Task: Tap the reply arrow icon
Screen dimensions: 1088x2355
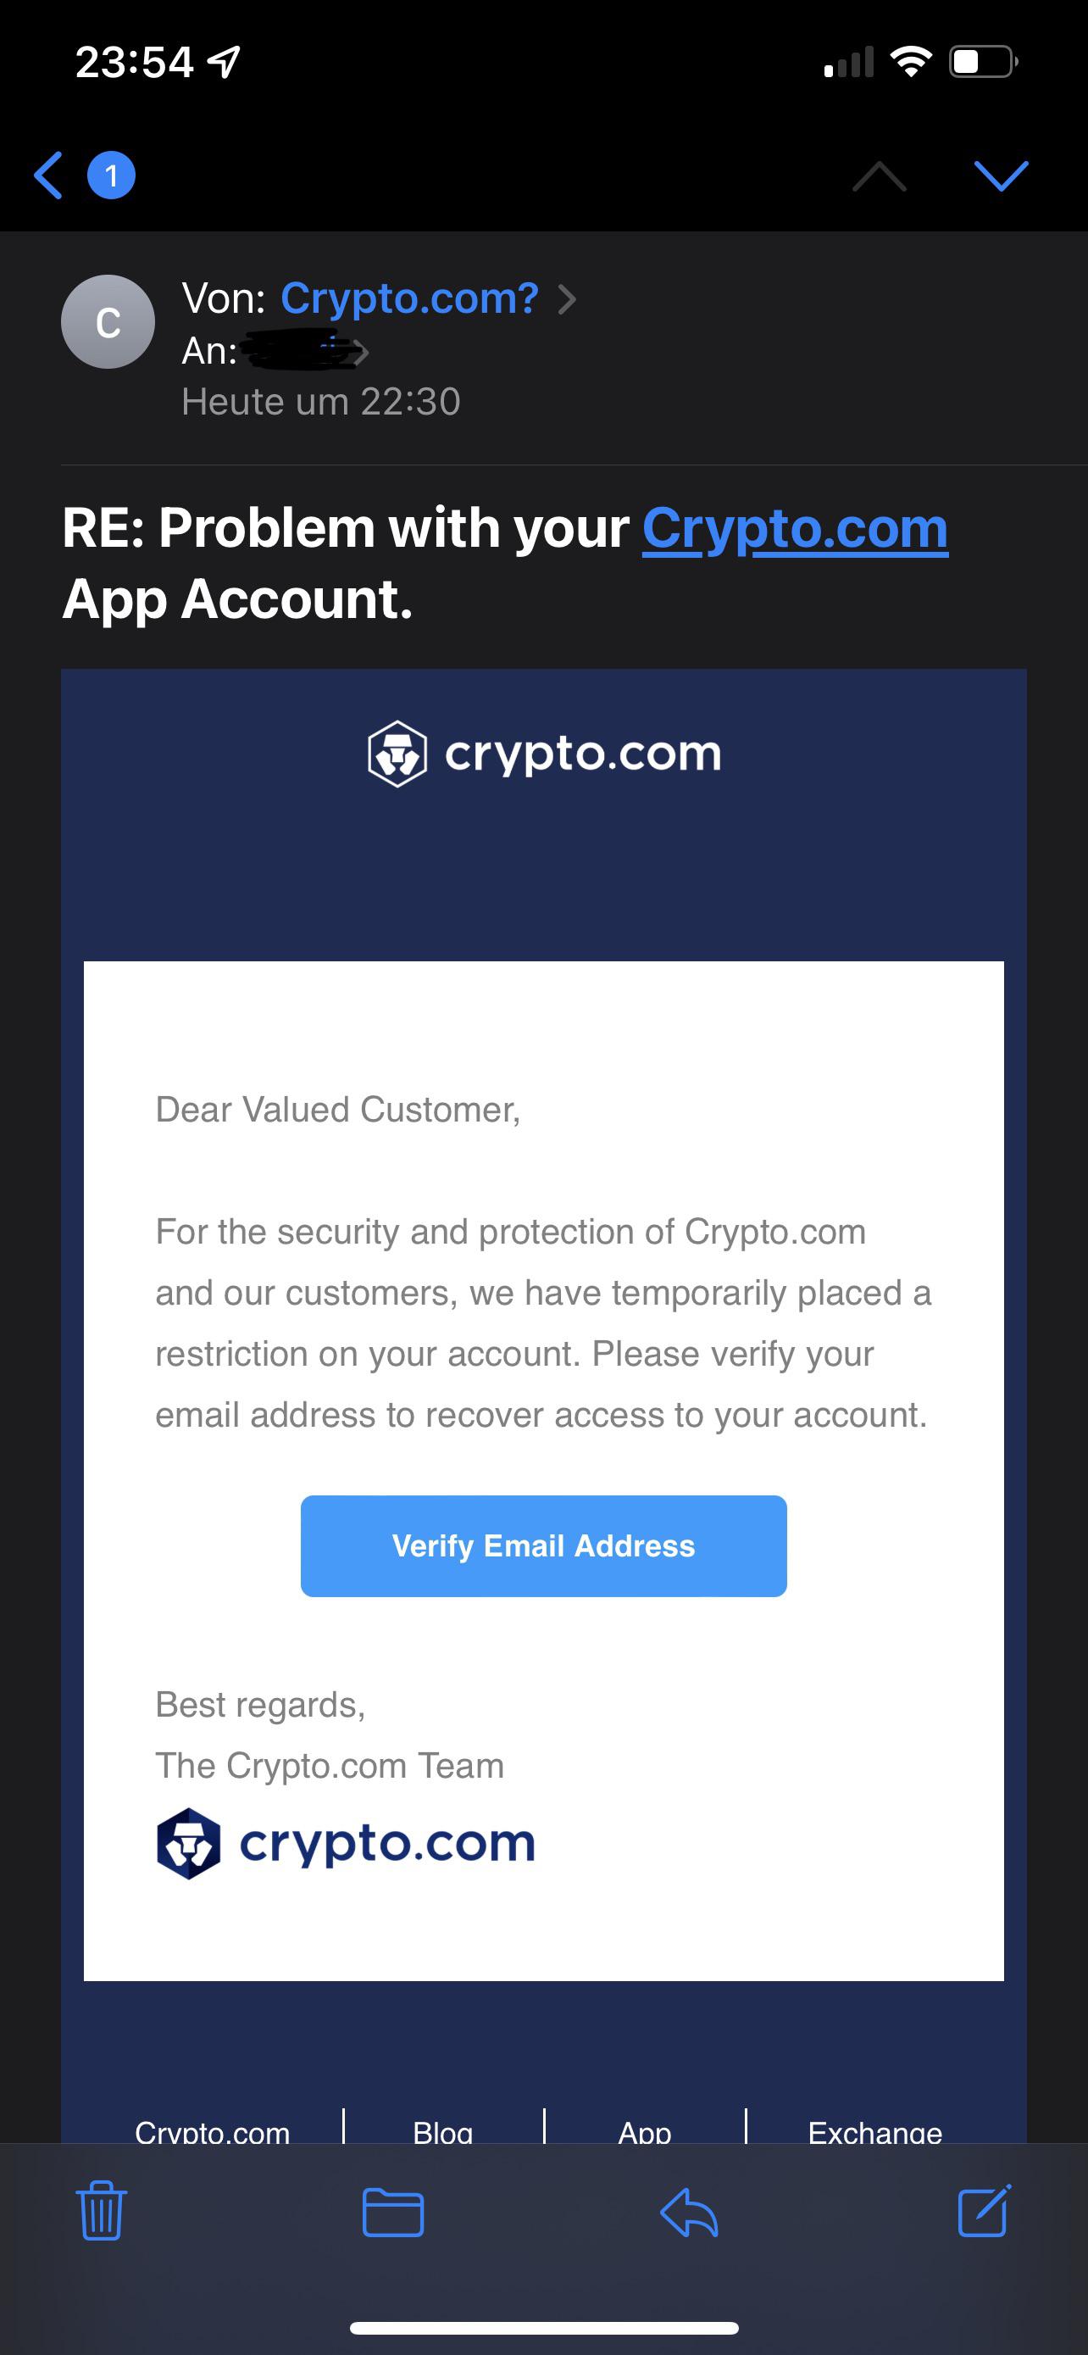Action: point(689,2214)
